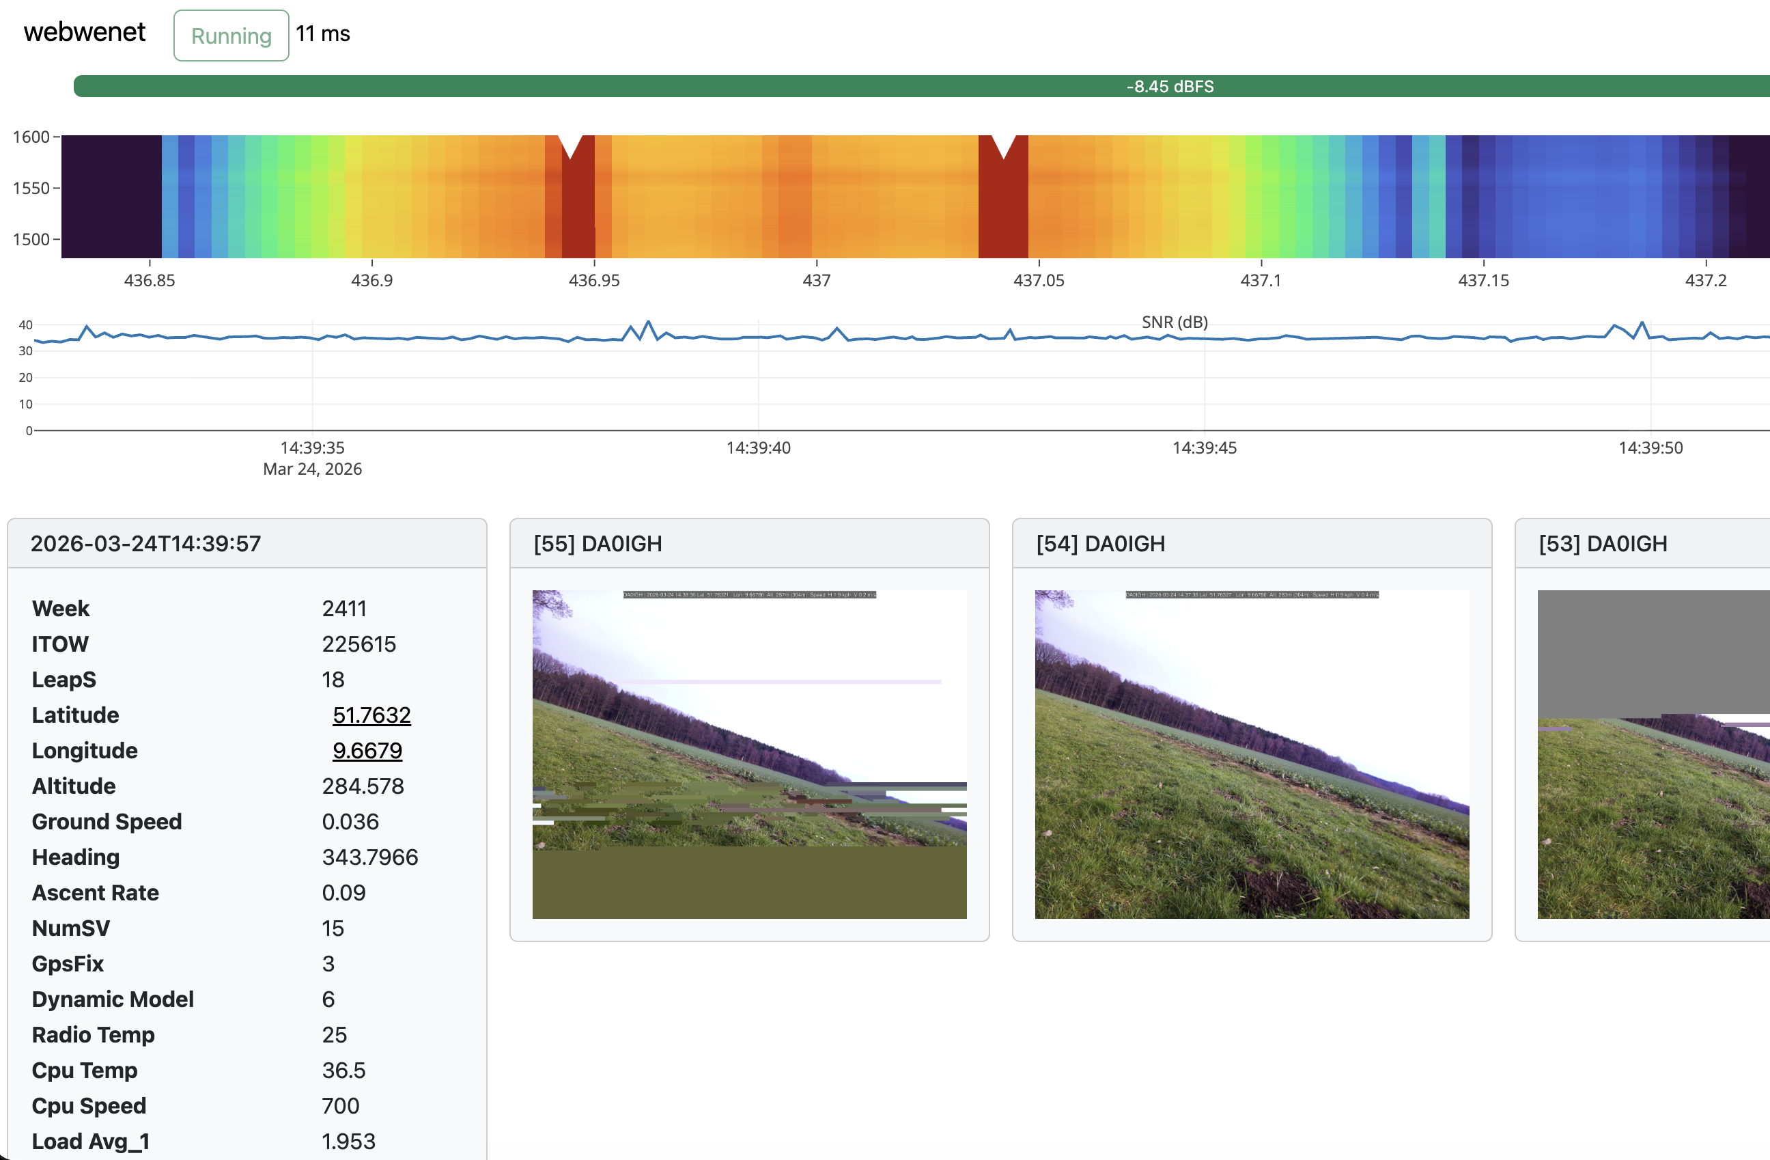Click the webwenet title
This screenshot has height=1160, width=1770.
[x=85, y=32]
